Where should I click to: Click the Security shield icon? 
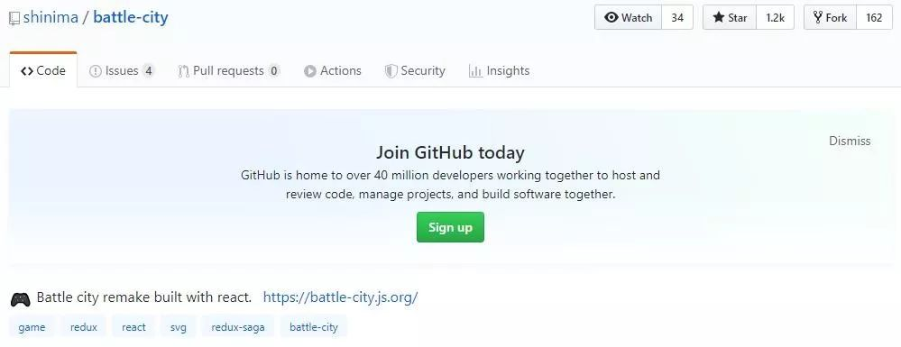(391, 71)
